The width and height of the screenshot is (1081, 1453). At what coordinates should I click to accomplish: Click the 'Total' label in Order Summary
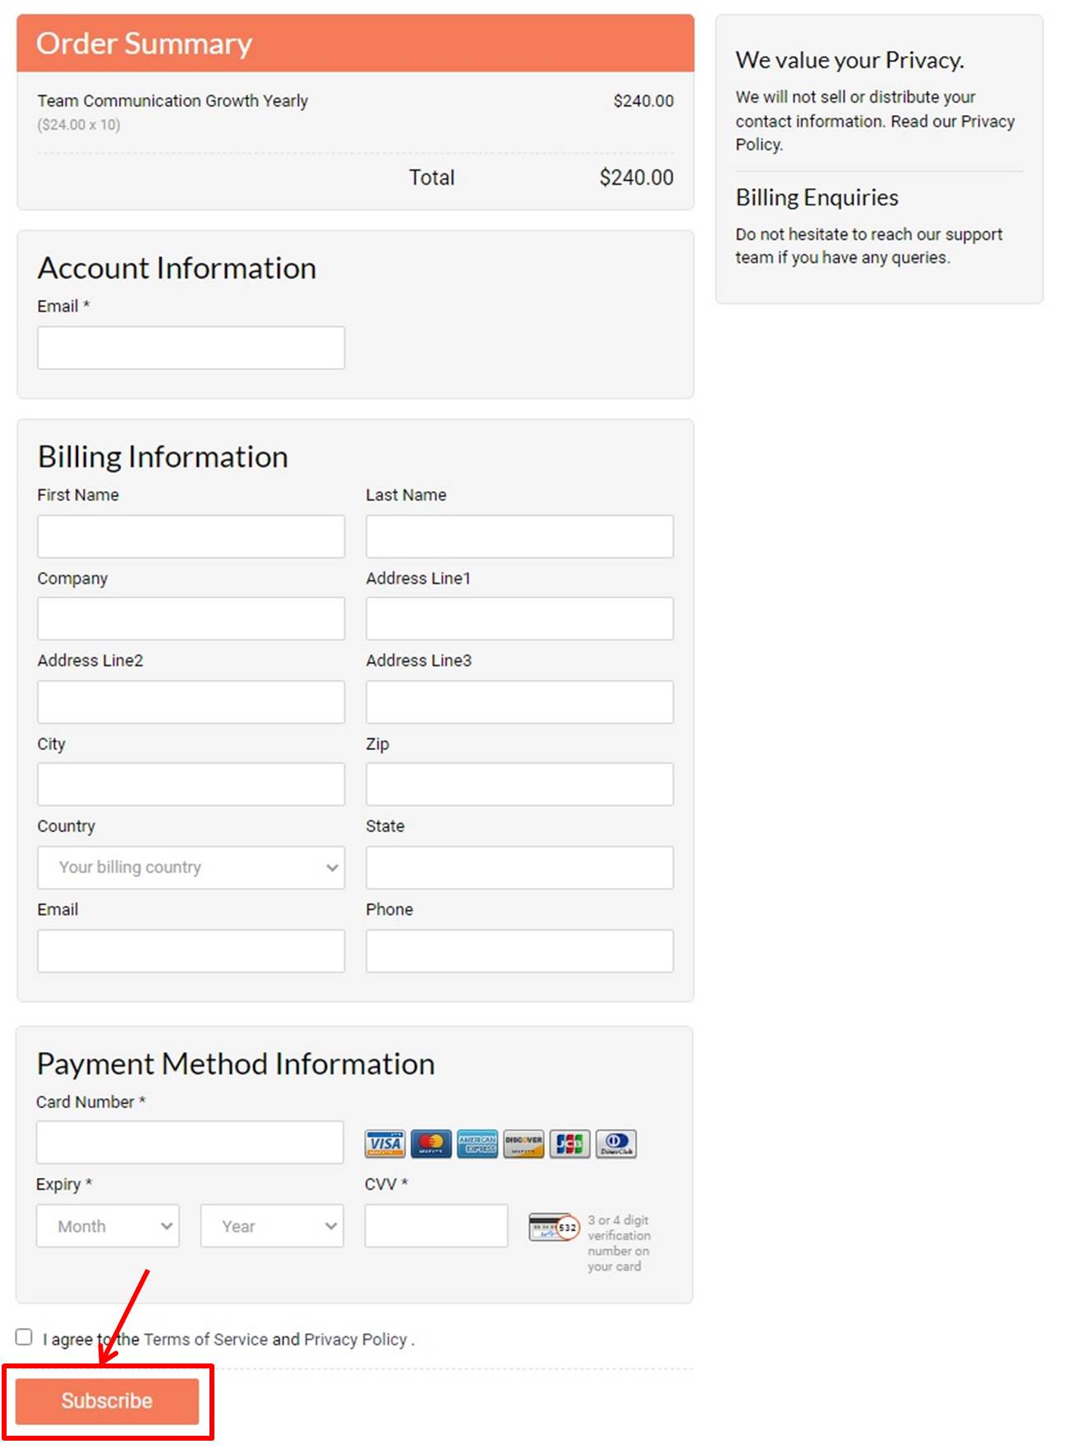pyautogui.click(x=432, y=177)
